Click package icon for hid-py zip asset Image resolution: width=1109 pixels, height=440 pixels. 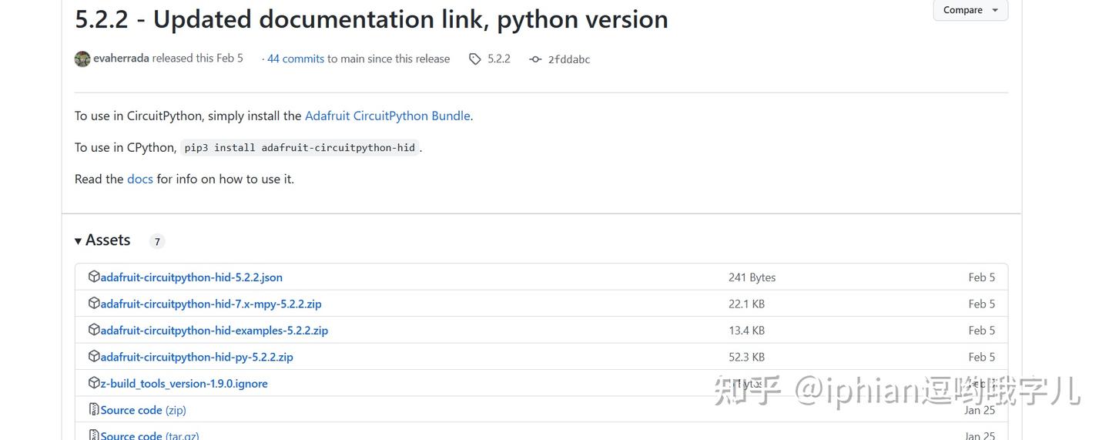(x=94, y=356)
